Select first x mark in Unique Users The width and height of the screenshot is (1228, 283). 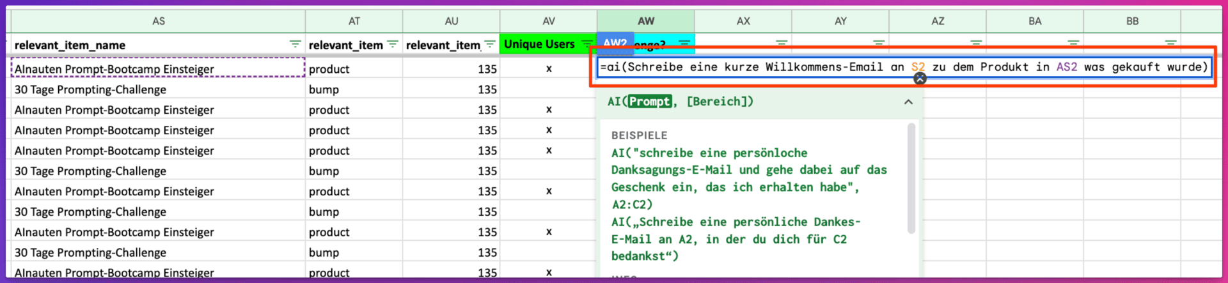click(x=549, y=69)
